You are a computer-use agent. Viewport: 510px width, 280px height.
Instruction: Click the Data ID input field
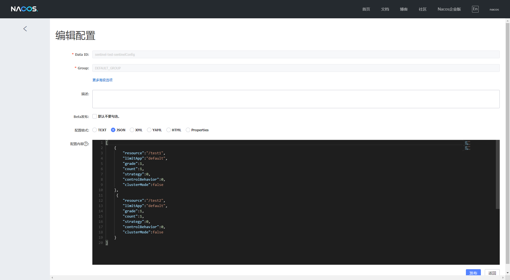click(296, 54)
